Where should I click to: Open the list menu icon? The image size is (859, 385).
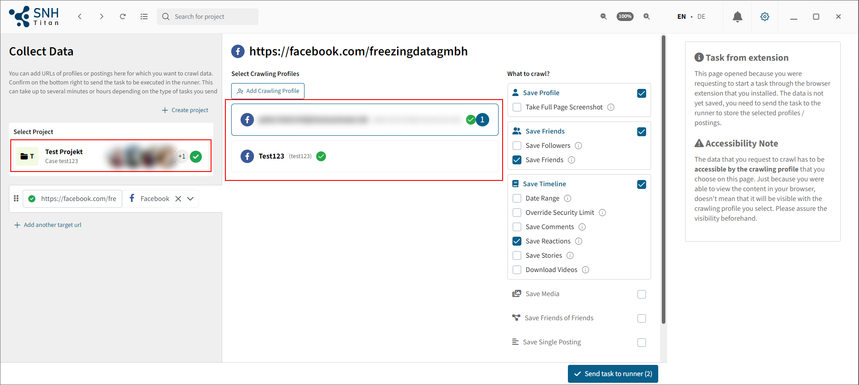[144, 17]
